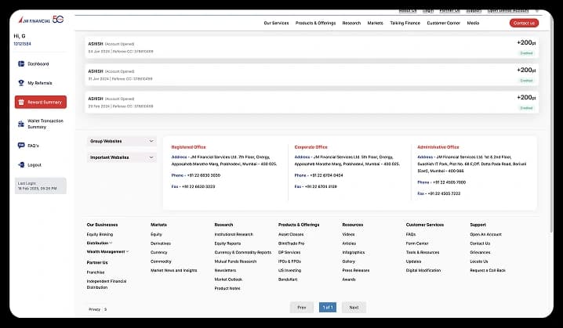Screen dimensions: 563x328
Task: Select the 04 Jun 2024 reward entry
Action: pos(311,47)
